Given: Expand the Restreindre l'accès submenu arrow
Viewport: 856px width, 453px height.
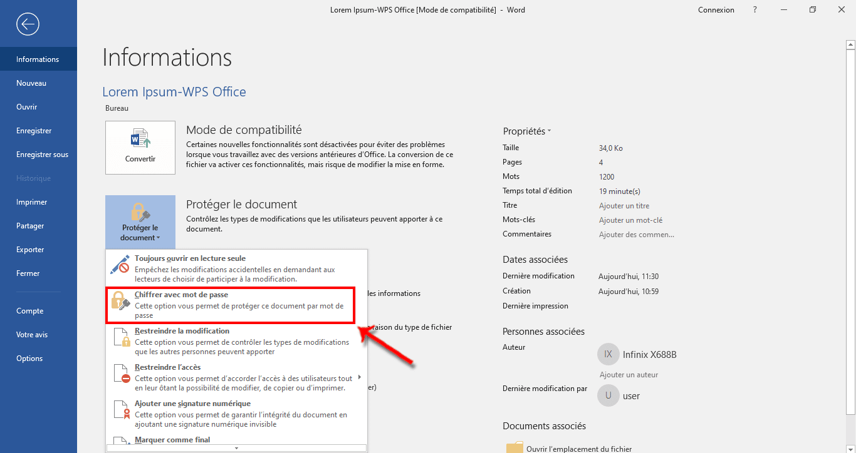Looking at the screenshot, I should pos(360,377).
